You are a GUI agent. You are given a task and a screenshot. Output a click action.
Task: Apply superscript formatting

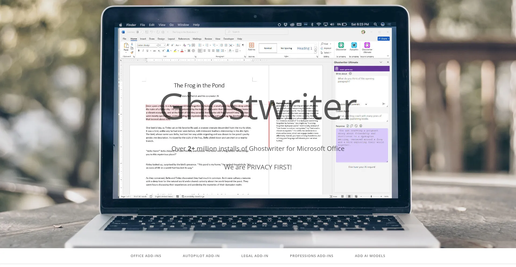(163, 51)
